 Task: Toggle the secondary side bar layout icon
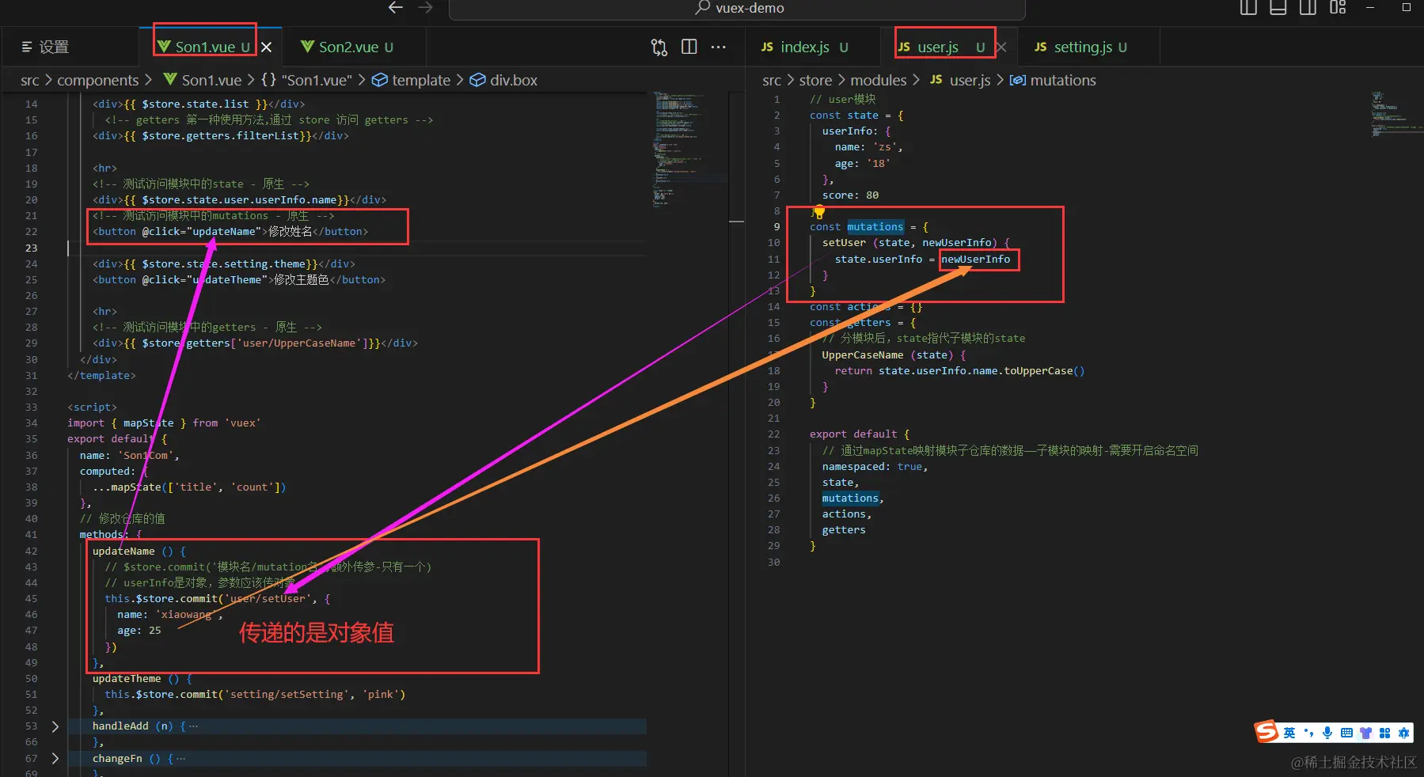tap(1308, 8)
